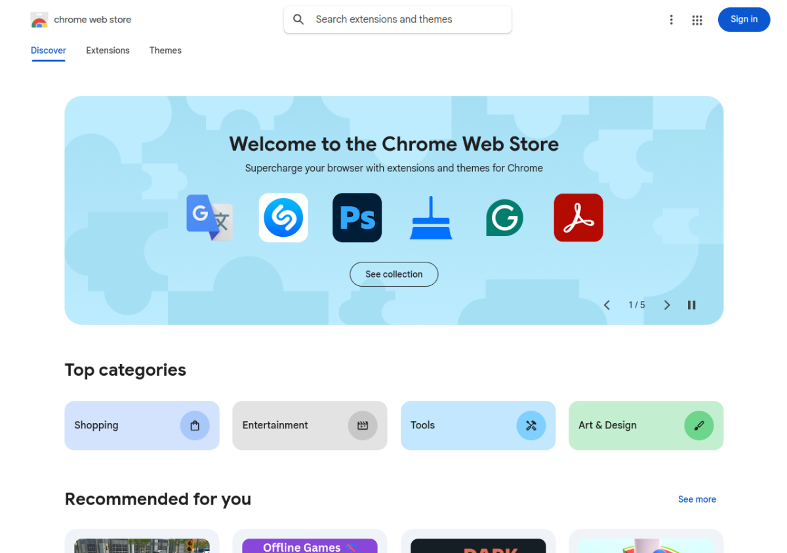
Task: Switch to the Extensions tab
Action: point(108,51)
